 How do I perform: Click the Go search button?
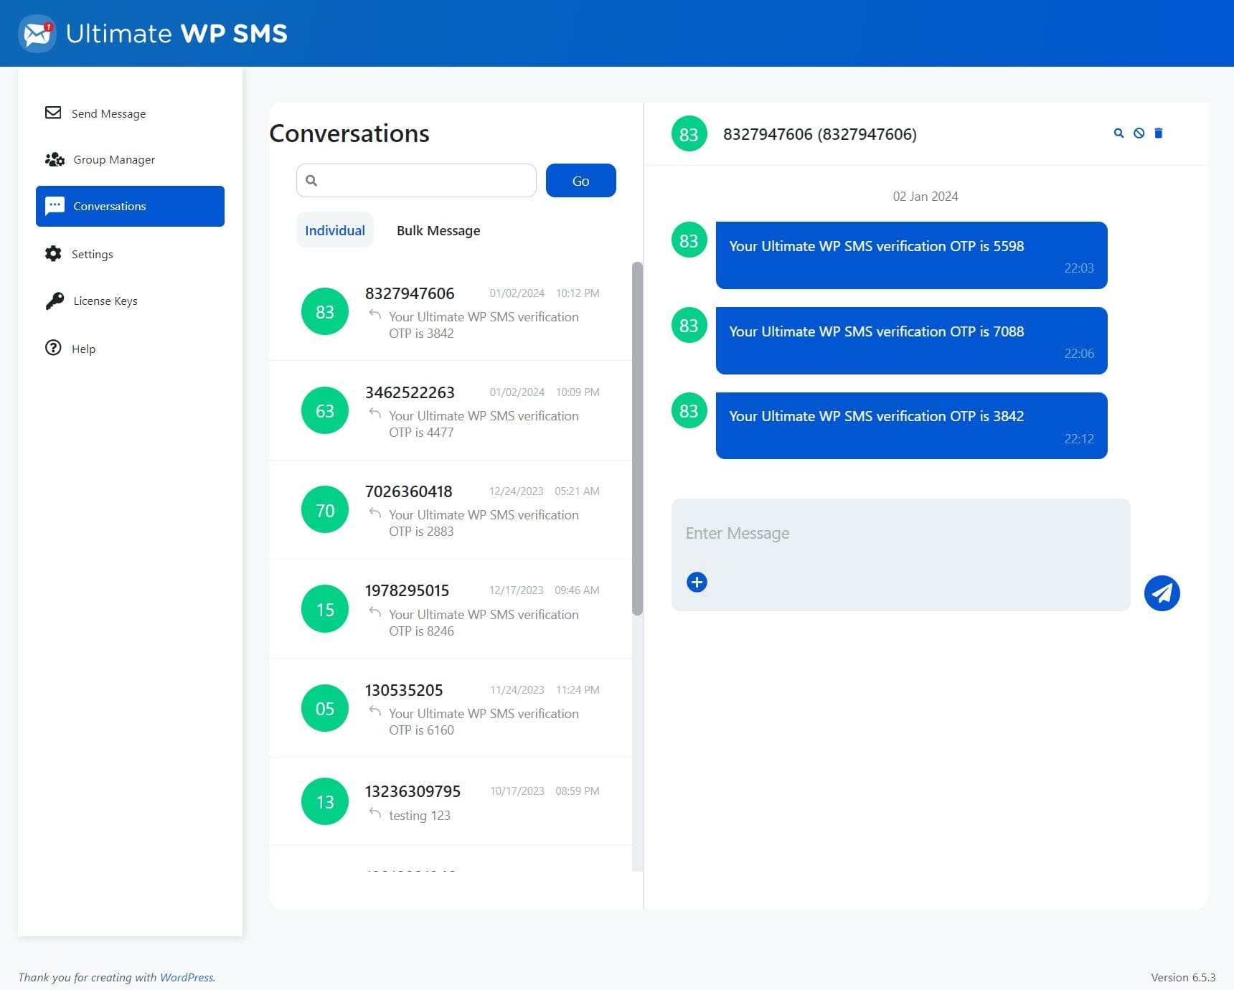pos(581,181)
